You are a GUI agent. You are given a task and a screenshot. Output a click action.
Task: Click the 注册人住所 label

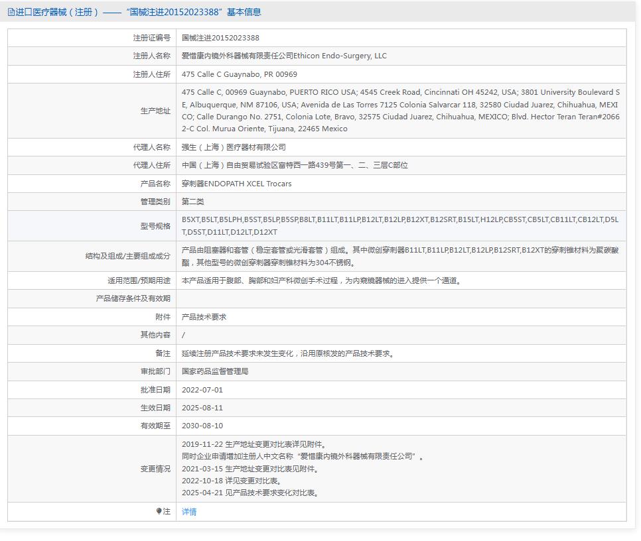(x=152, y=74)
